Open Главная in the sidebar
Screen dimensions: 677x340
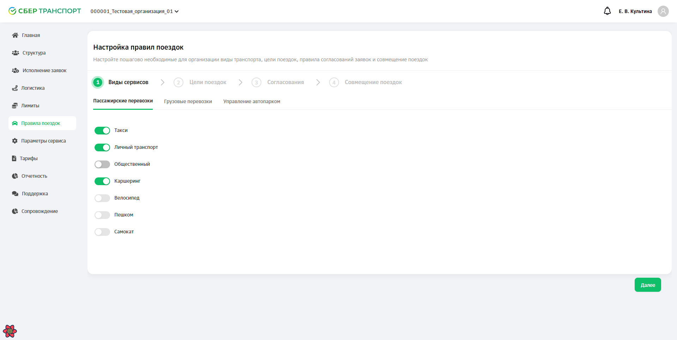(42, 35)
